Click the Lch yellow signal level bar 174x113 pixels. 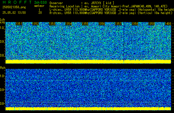point(88,61)
